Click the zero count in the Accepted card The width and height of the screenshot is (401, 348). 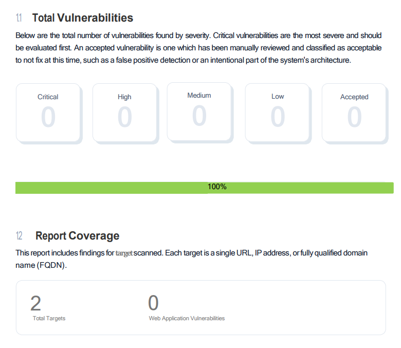tap(354, 117)
